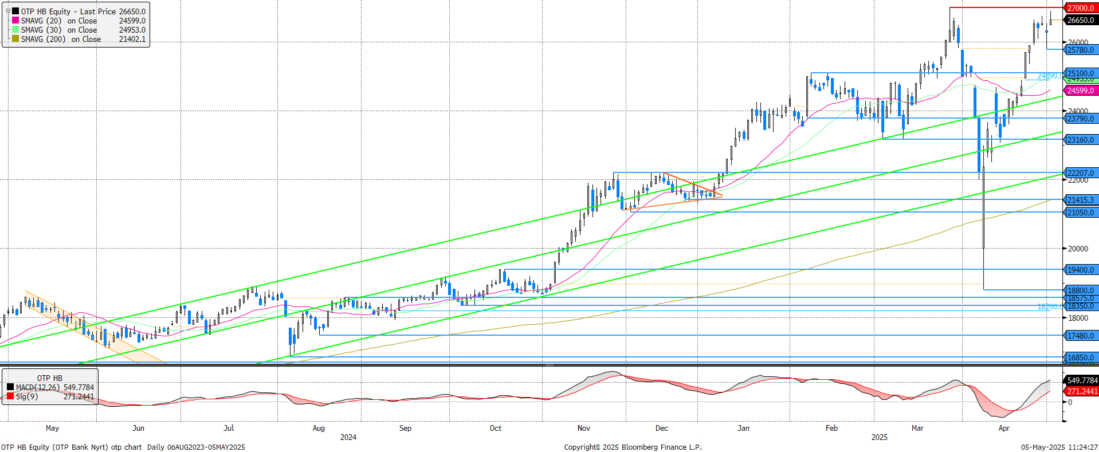1099x452 pixels.
Task: Click the blue 18350.0 level label
Action: (1081, 306)
